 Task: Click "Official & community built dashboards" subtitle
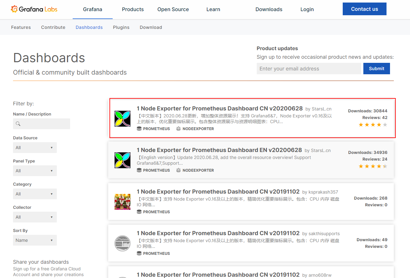(x=70, y=73)
